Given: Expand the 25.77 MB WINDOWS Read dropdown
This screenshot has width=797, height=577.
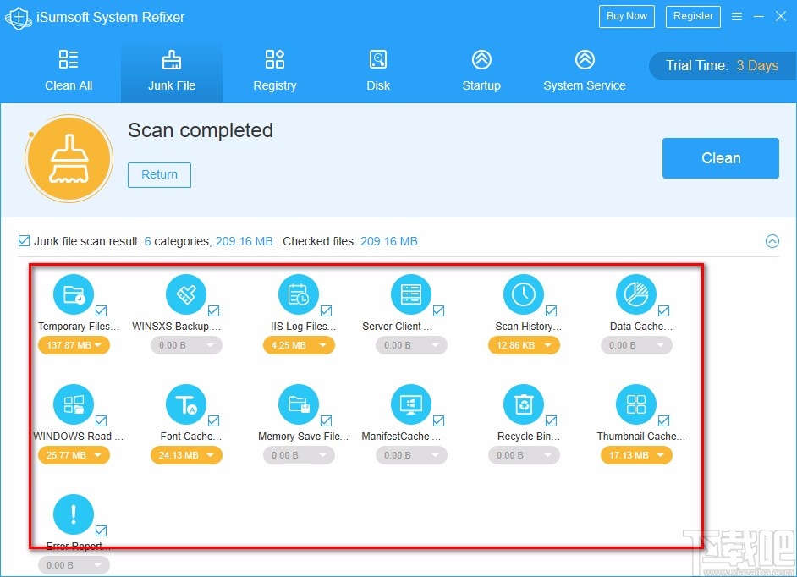Looking at the screenshot, I should 74,455.
